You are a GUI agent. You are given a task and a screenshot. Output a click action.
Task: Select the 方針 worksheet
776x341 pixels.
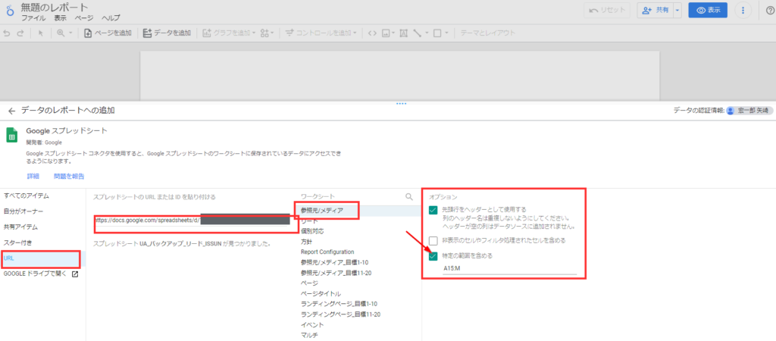(x=306, y=242)
